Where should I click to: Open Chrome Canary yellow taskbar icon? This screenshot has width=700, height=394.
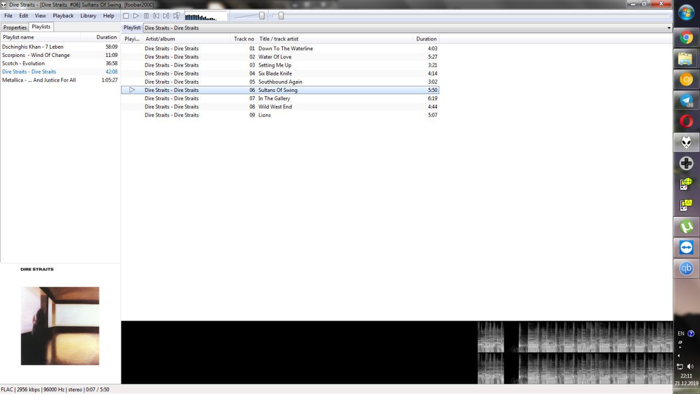click(x=686, y=80)
